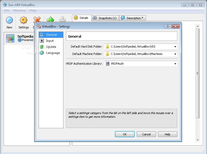Open Settings via the orange gear icon
This screenshot has height=154, width=207.
click(x=23, y=20)
